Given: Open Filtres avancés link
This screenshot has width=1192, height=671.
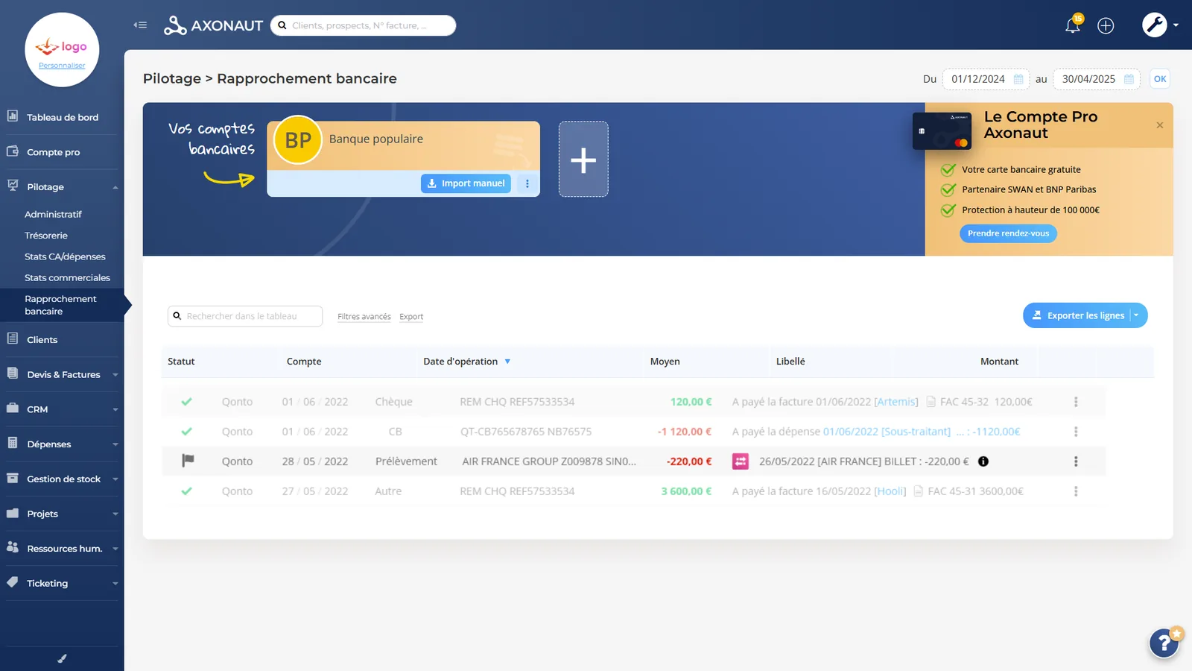Looking at the screenshot, I should pos(364,317).
